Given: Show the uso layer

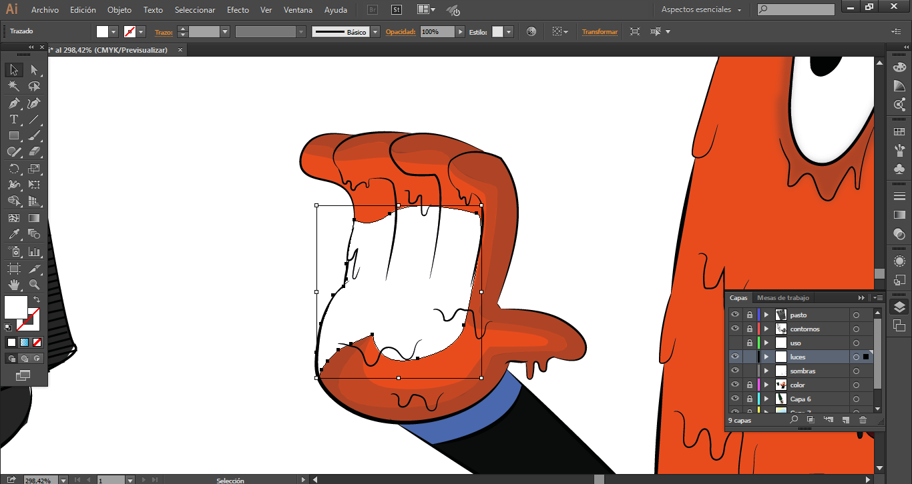Looking at the screenshot, I should click(735, 343).
